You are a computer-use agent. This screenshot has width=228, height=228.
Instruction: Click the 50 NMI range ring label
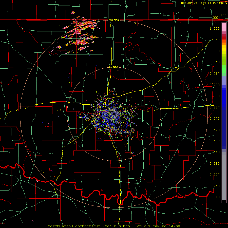[x=114, y=67]
